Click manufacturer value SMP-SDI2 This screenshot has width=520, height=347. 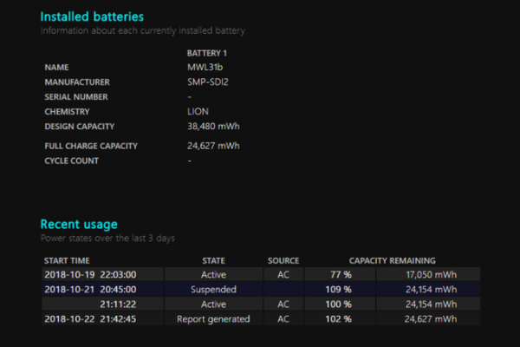pyautogui.click(x=208, y=82)
